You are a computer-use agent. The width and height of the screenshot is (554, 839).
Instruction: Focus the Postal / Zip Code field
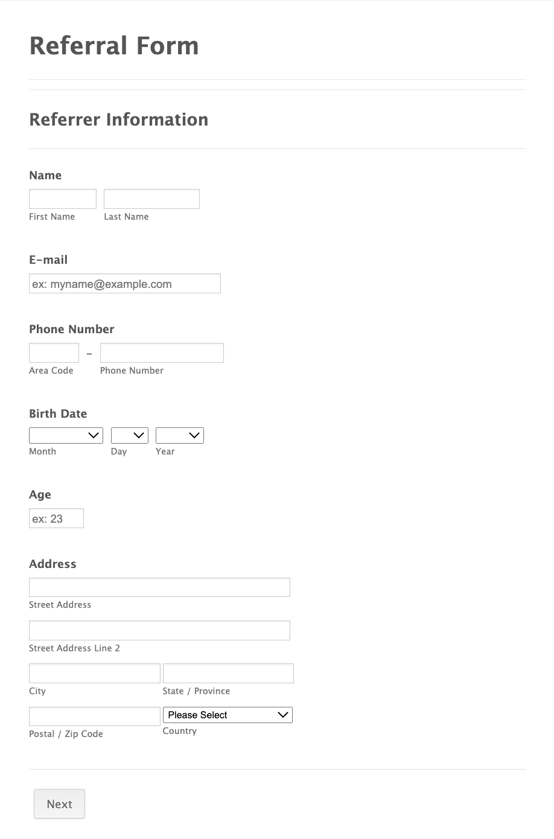pyautogui.click(x=95, y=716)
